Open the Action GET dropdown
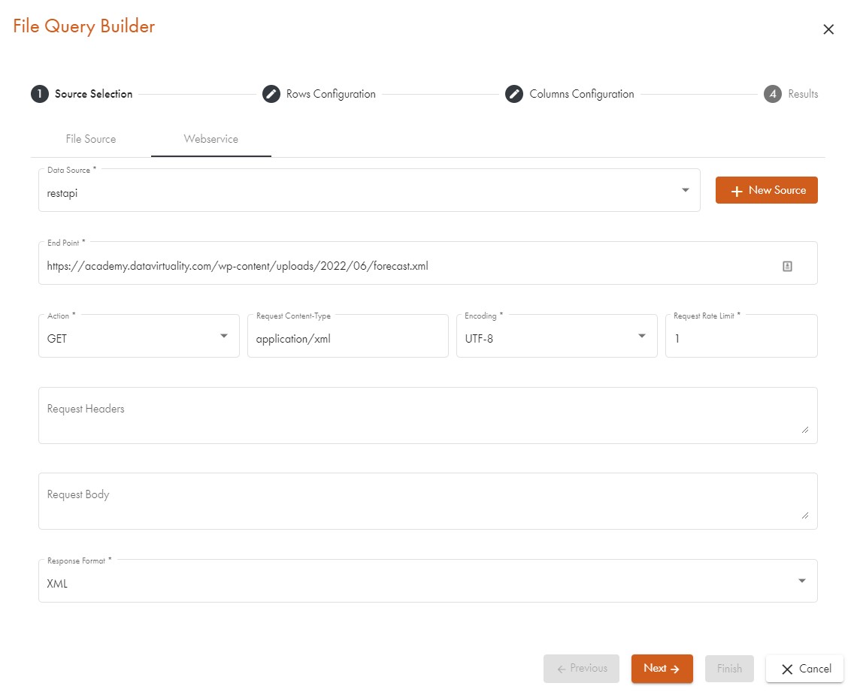The image size is (857, 698). (x=223, y=337)
